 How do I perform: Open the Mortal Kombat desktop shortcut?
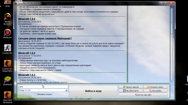coord(7,19)
